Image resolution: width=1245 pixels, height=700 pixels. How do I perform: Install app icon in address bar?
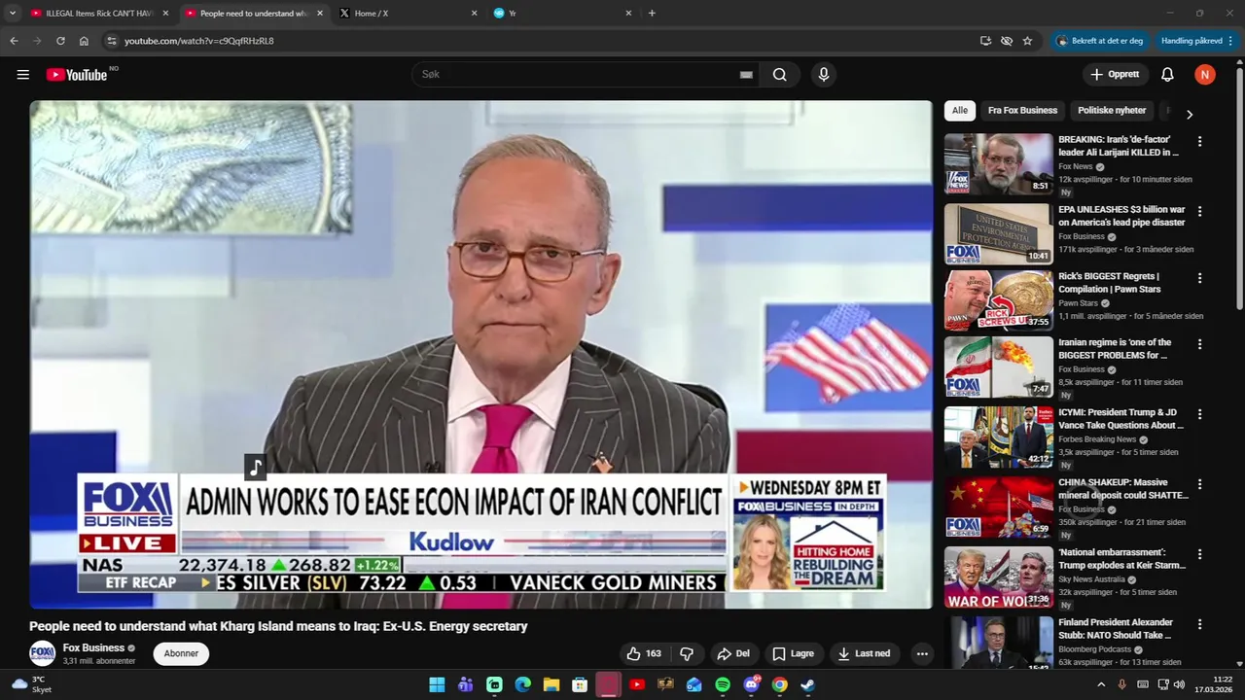[985, 41]
